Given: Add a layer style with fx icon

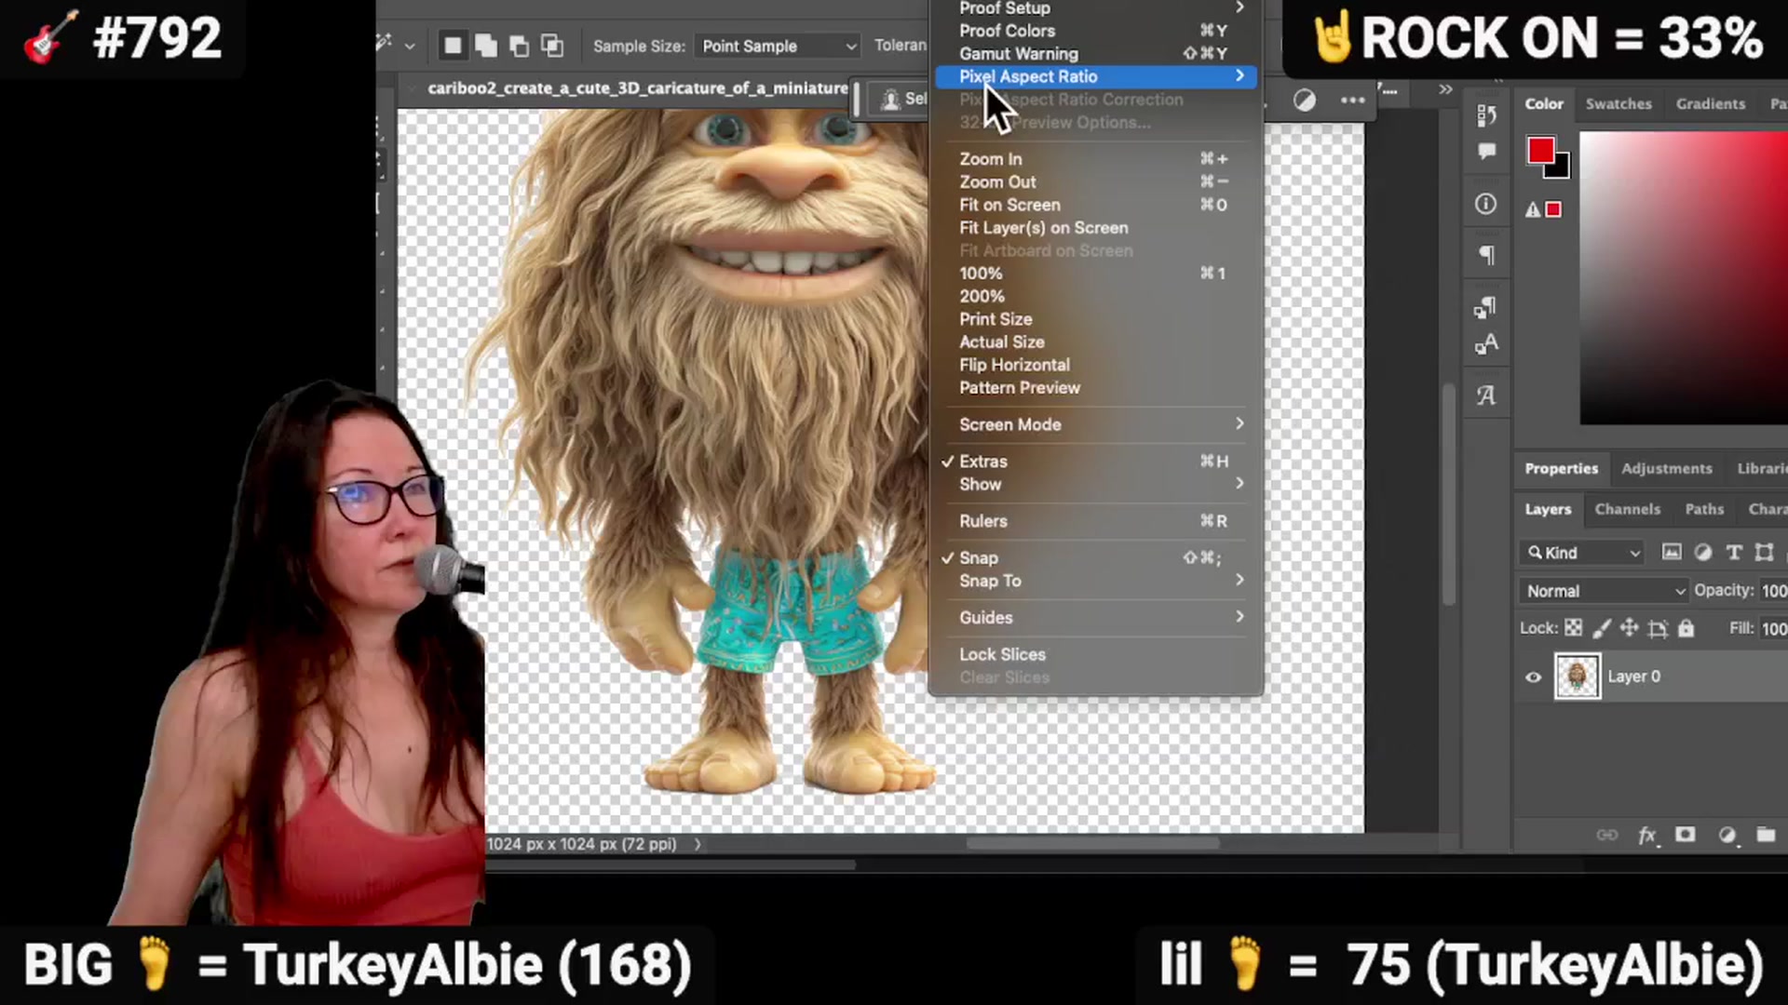Looking at the screenshot, I should click(x=1647, y=835).
